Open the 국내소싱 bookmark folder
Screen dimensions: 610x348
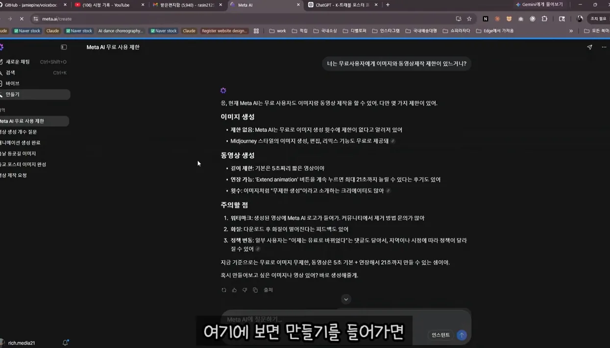pyautogui.click(x=325, y=31)
